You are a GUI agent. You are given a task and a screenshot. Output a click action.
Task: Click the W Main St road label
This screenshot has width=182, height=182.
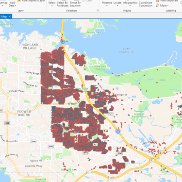click(x=74, y=103)
